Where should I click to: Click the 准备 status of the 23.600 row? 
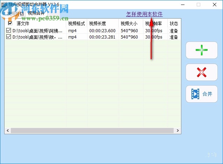[174, 31]
